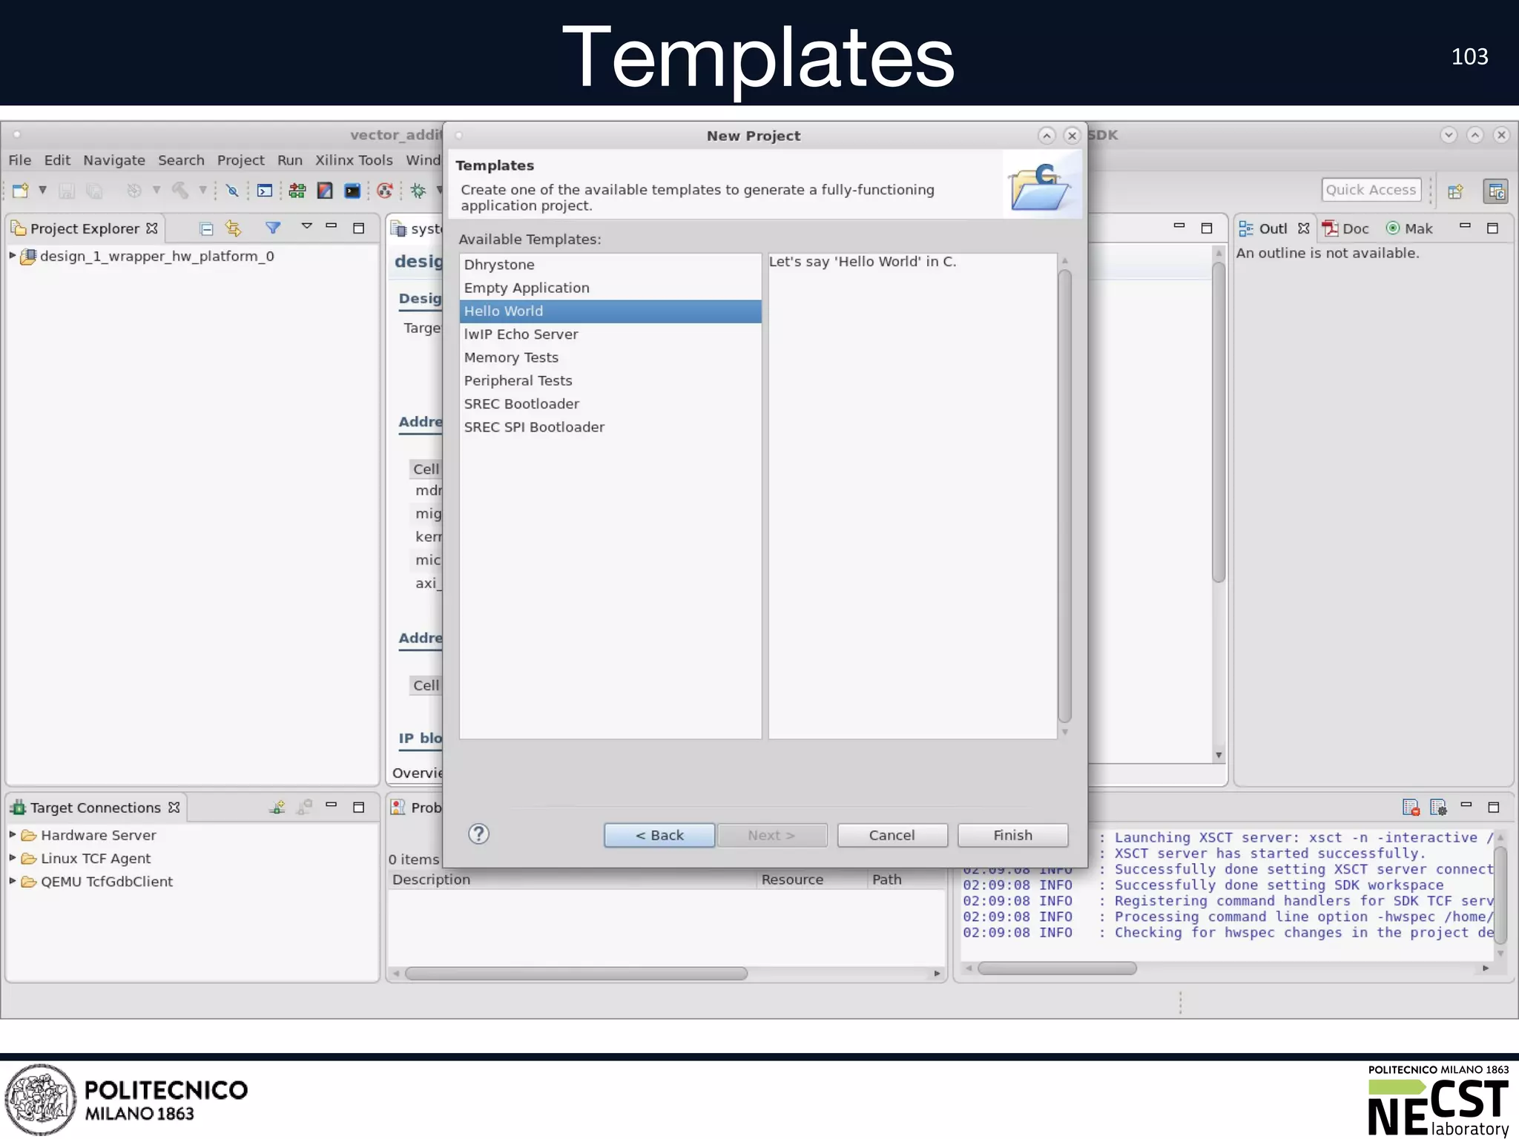Minimize the Target Connections panel
Image resolution: width=1519 pixels, height=1139 pixels.
pyautogui.click(x=332, y=805)
